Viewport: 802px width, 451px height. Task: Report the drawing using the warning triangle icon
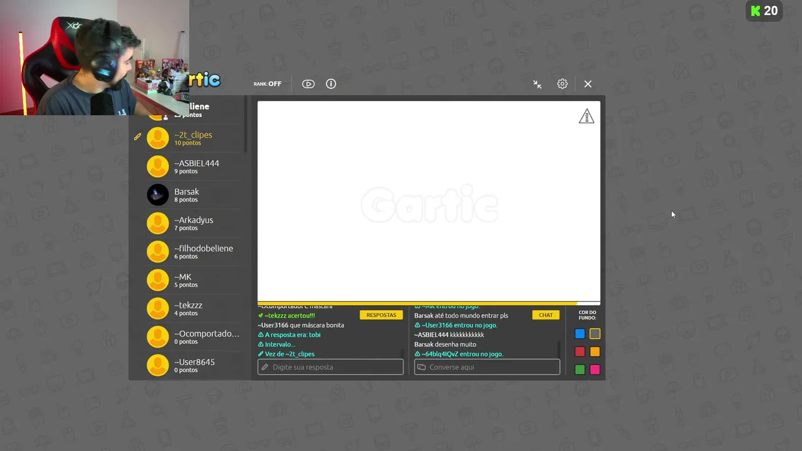tap(586, 117)
